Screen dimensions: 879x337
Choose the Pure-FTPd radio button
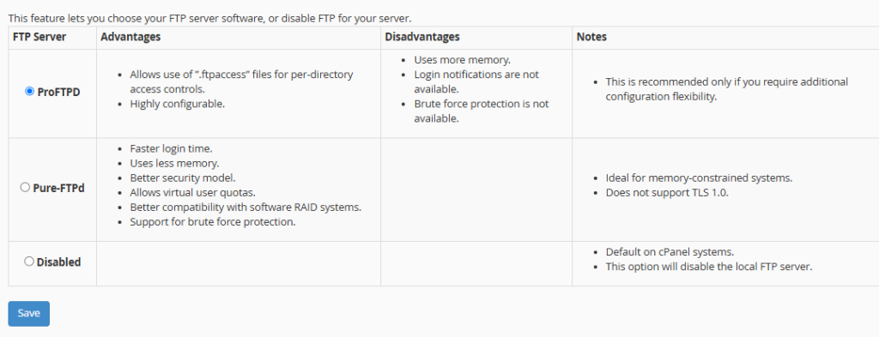25,188
